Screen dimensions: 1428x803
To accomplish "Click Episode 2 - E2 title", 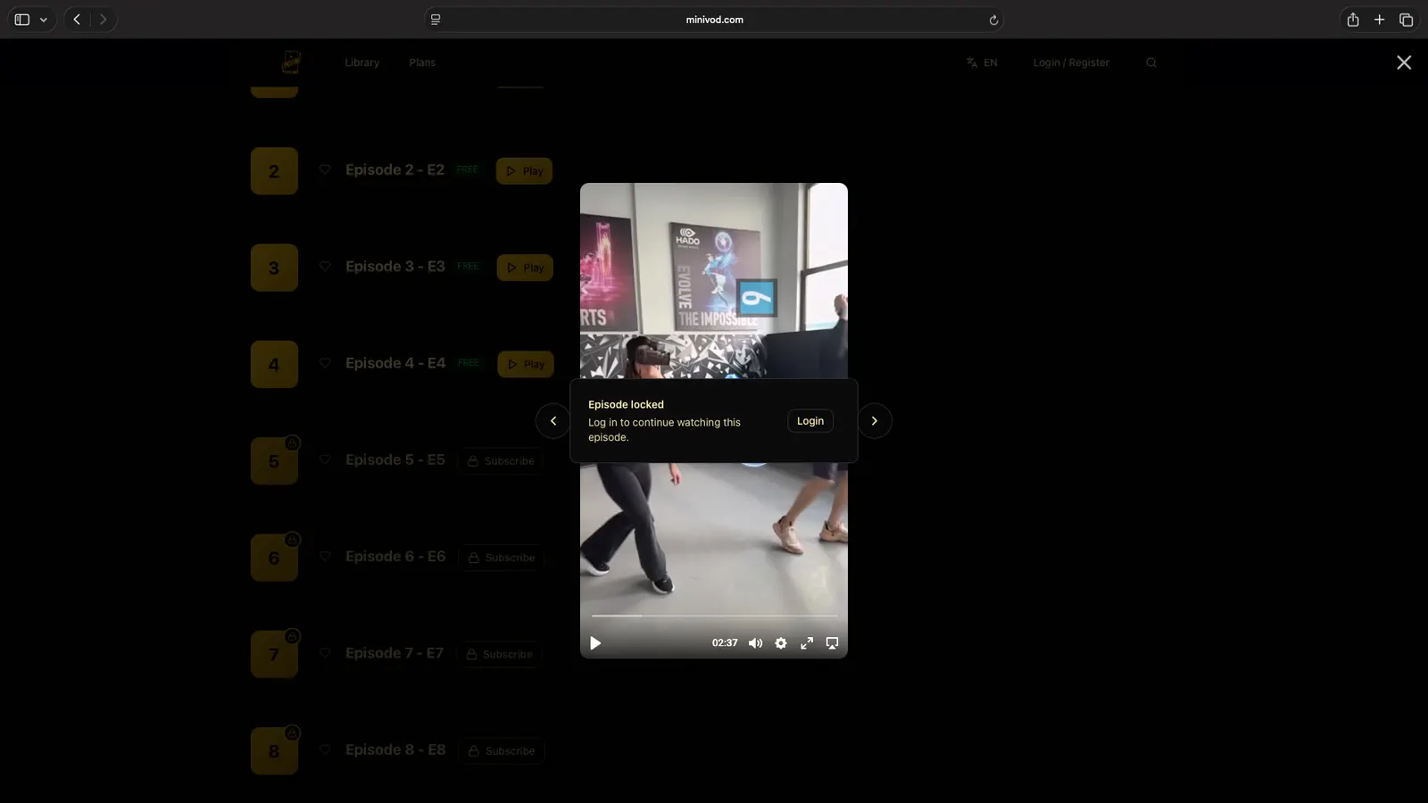I will (394, 170).
